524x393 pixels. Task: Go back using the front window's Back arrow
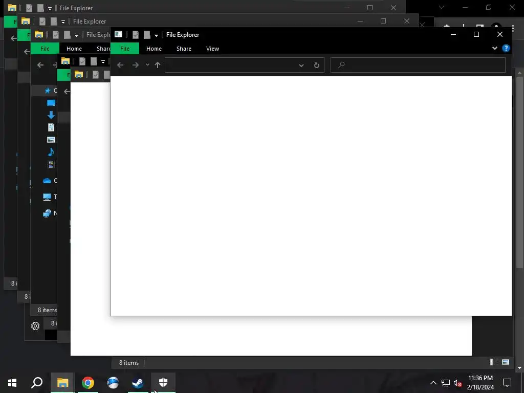[x=120, y=65]
